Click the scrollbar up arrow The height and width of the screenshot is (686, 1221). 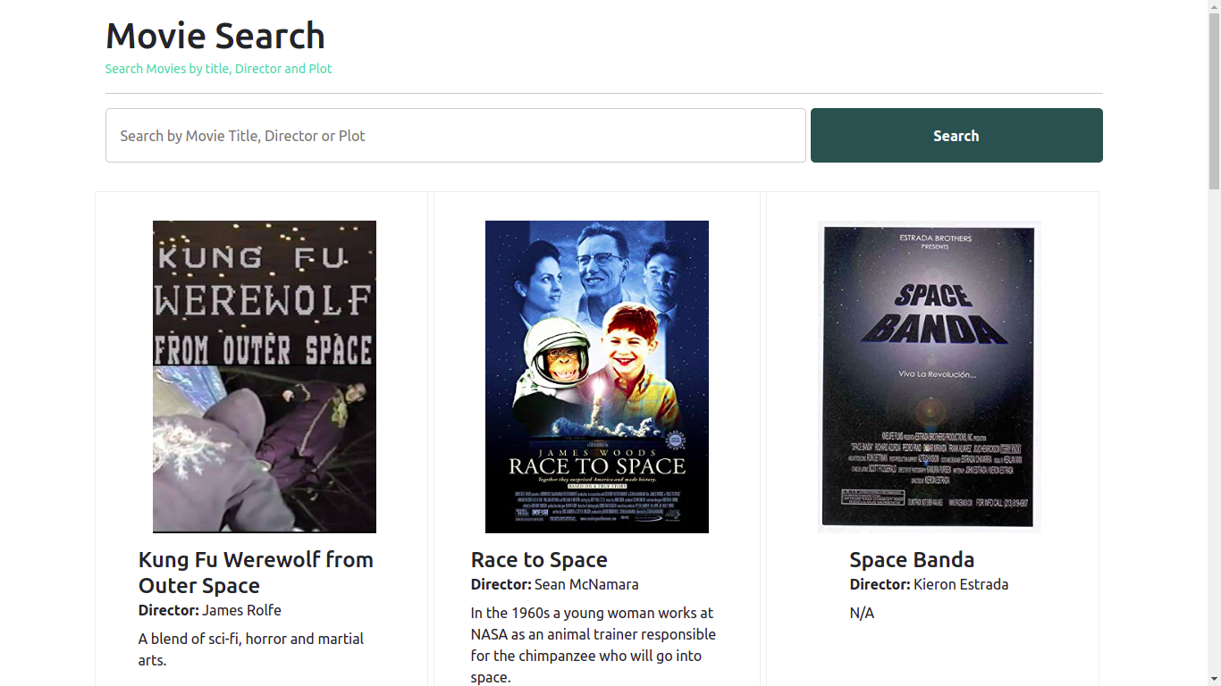[1214, 7]
